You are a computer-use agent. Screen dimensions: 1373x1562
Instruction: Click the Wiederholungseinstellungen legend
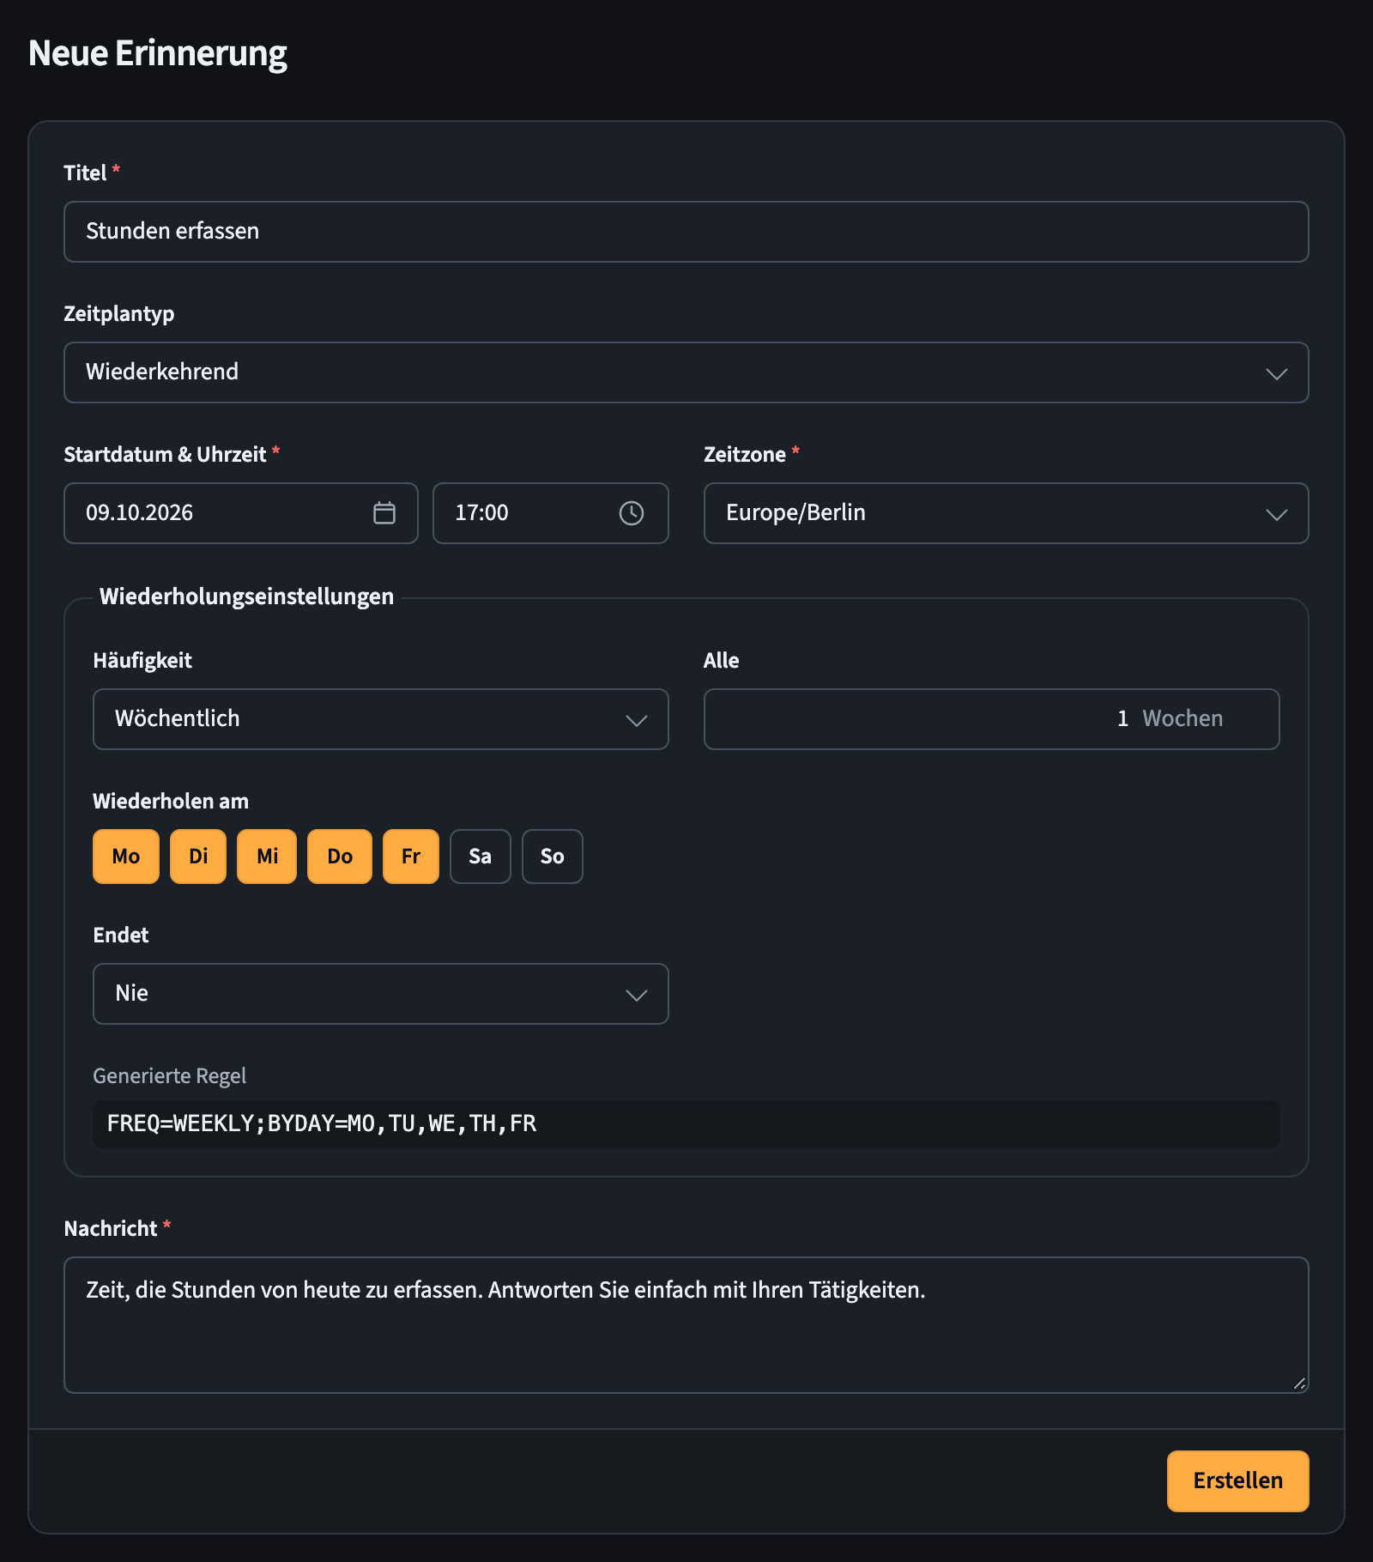(247, 596)
